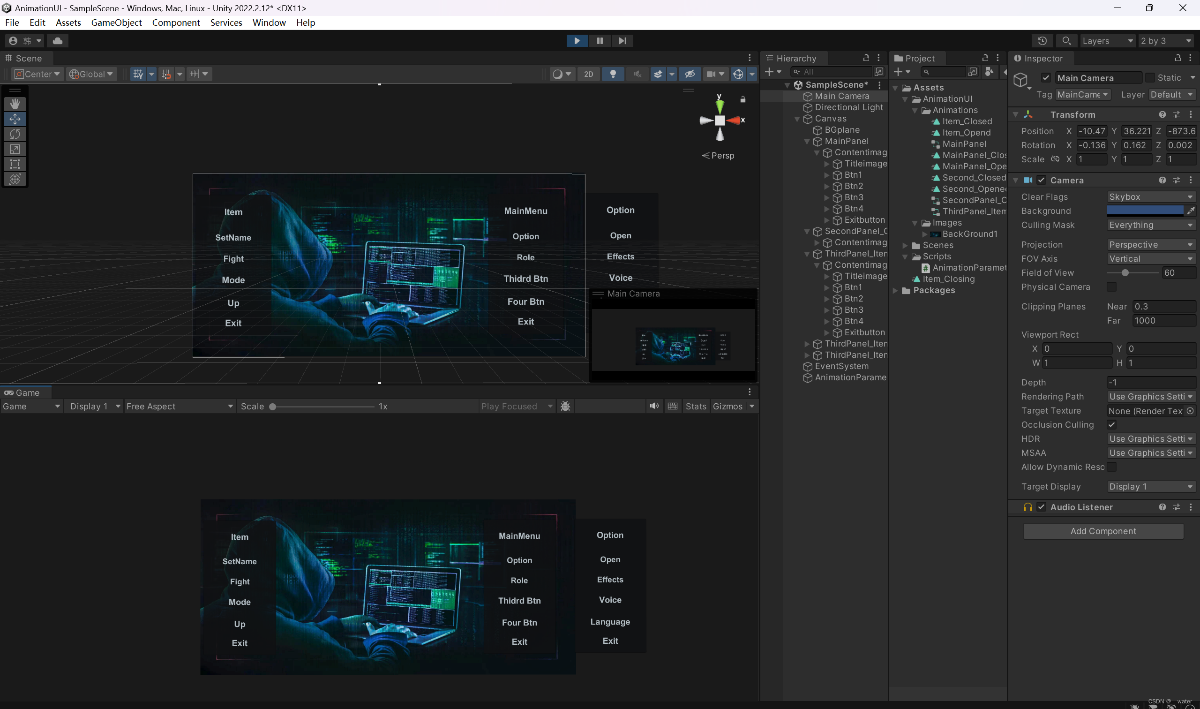
Task: Open the Layers dropdown in toolbar
Action: pos(1107,41)
